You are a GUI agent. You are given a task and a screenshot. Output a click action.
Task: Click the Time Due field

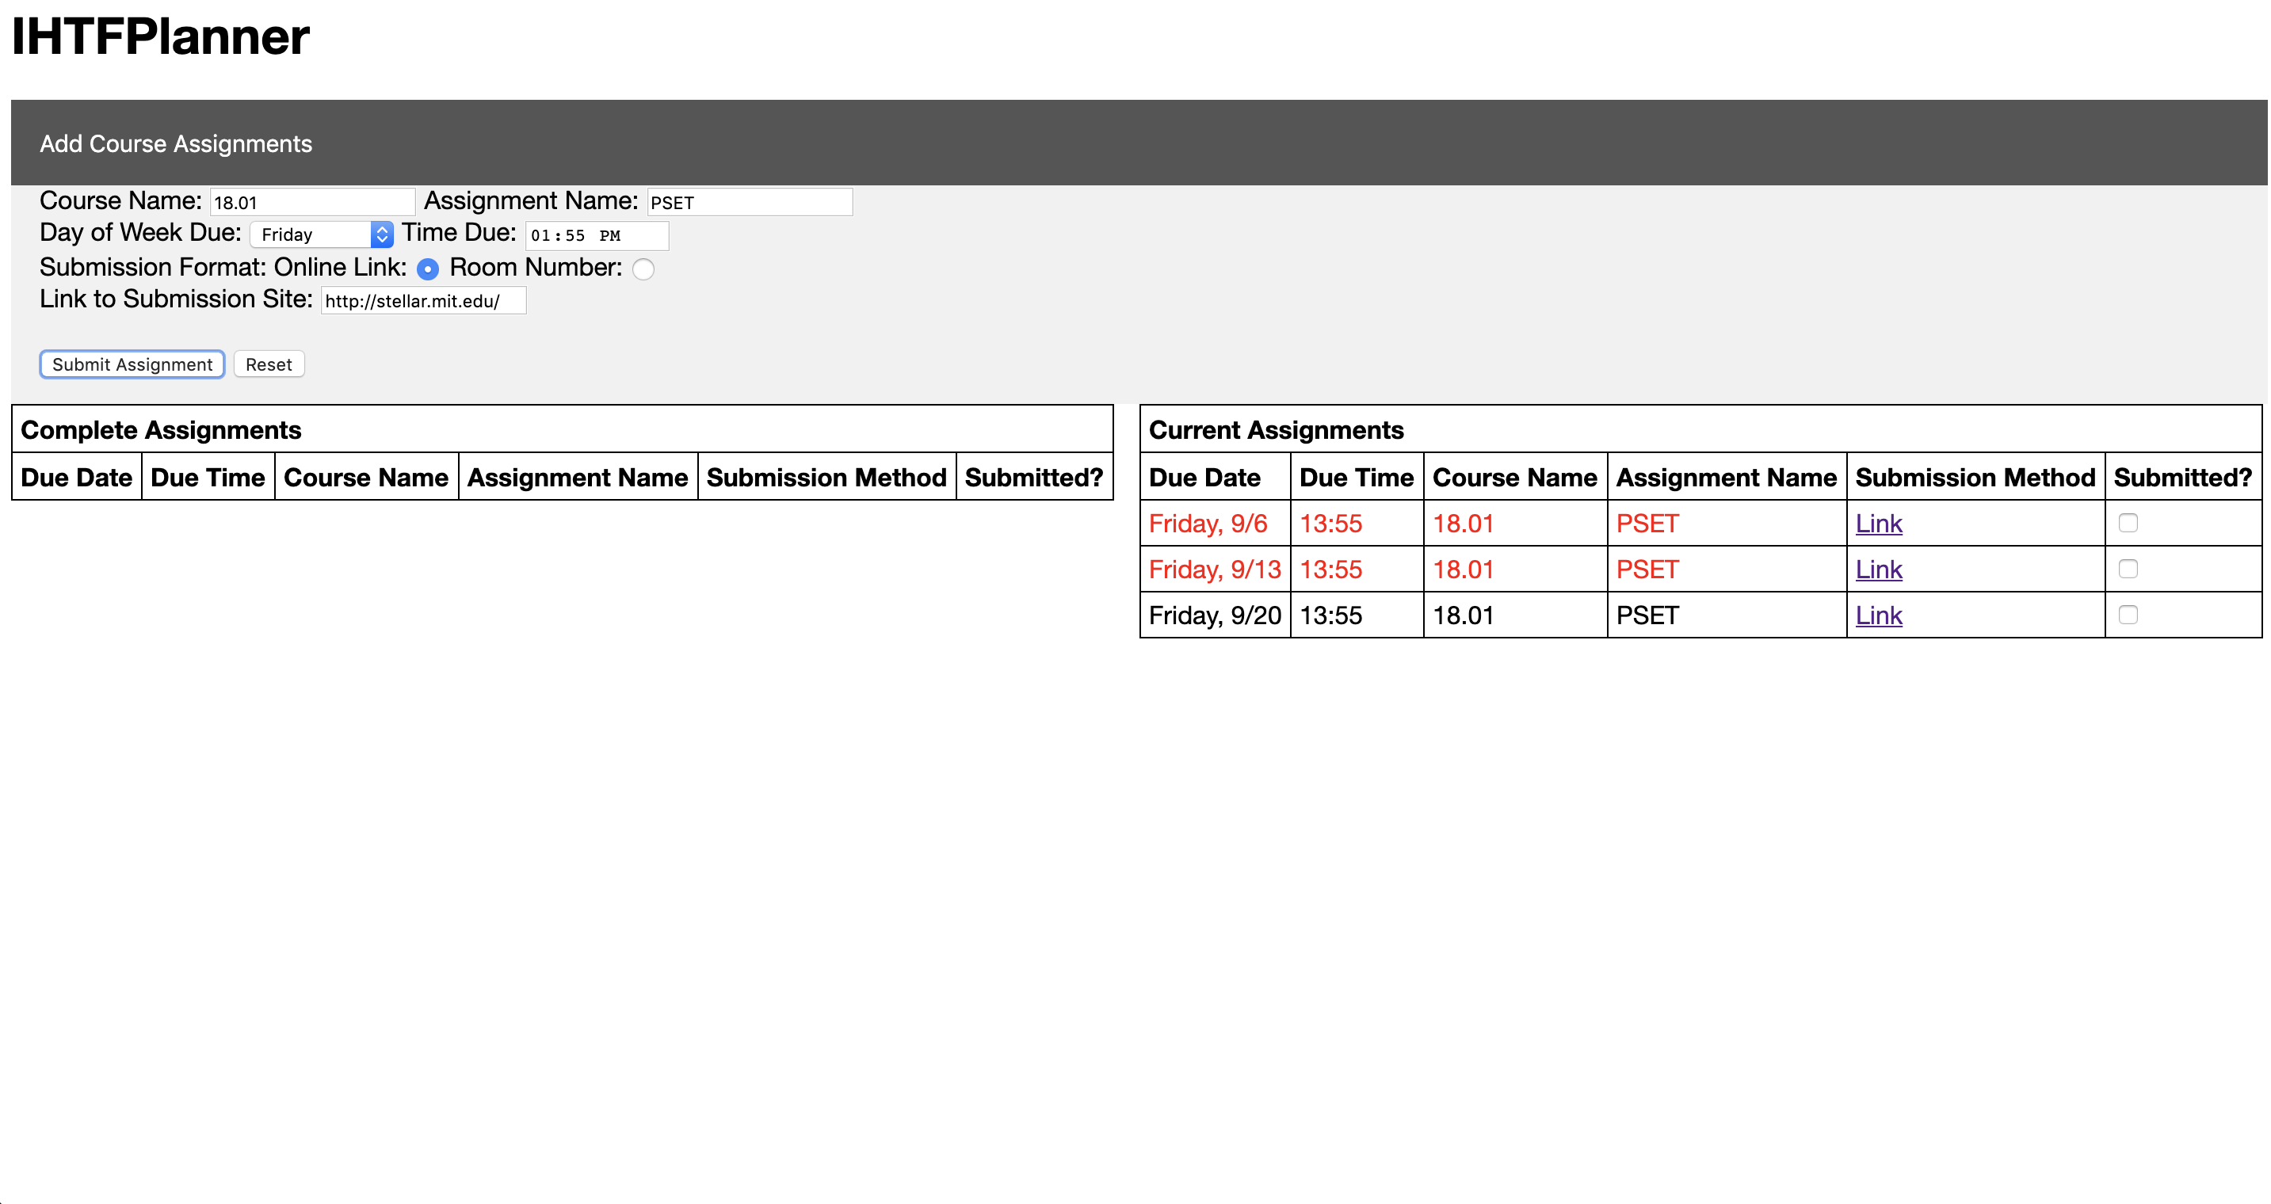[x=597, y=235]
